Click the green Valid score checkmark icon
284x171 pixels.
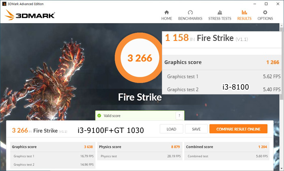tap(99, 115)
